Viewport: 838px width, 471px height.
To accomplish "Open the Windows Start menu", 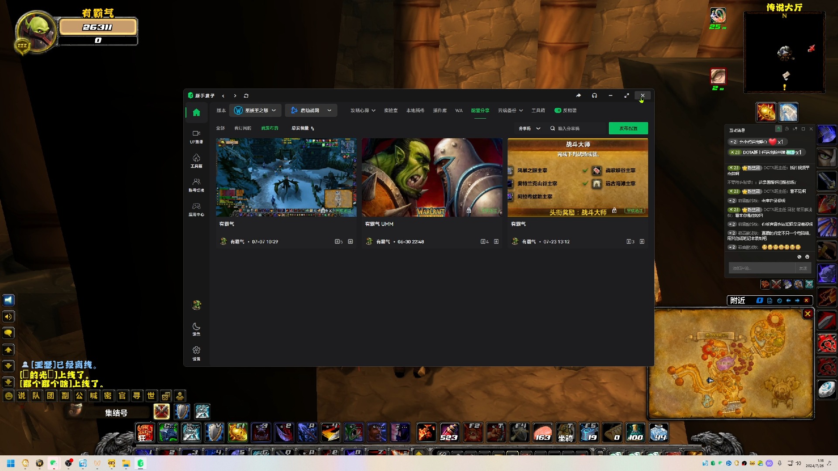I will [x=11, y=463].
